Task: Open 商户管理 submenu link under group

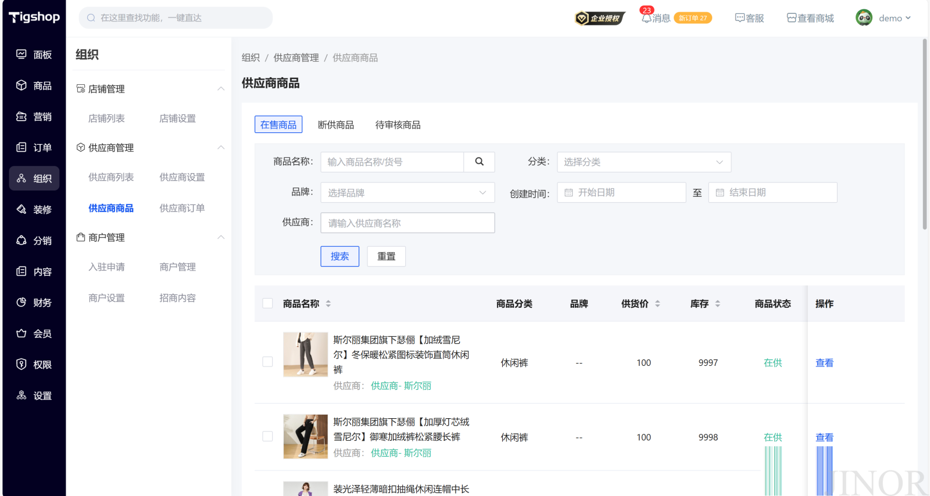Action: pyautogui.click(x=177, y=267)
